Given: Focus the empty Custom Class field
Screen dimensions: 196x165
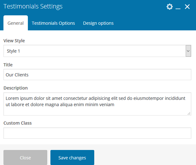Looking at the screenshot, I should pos(97,133).
